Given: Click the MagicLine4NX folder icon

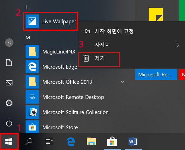Looking at the screenshot, I should [32, 51].
